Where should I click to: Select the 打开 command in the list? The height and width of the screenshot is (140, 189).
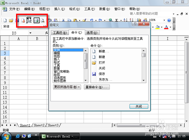102,63
